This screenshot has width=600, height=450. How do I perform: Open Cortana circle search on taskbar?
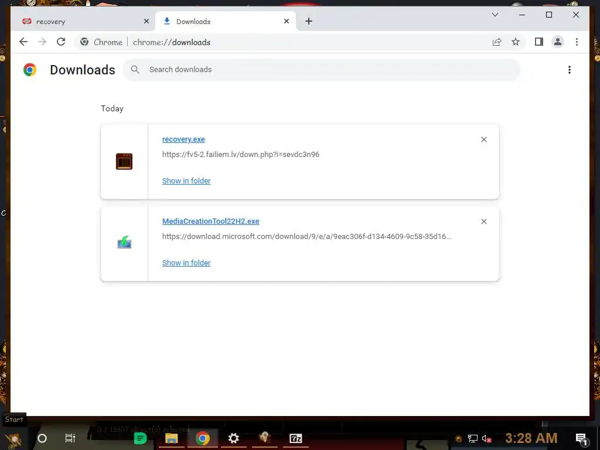tap(42, 438)
